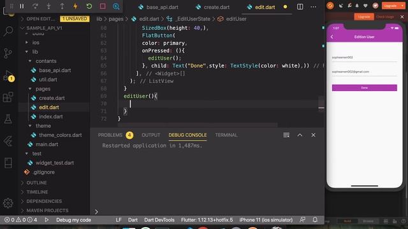
Task: Maximize the bottom panel
Action: point(300,135)
